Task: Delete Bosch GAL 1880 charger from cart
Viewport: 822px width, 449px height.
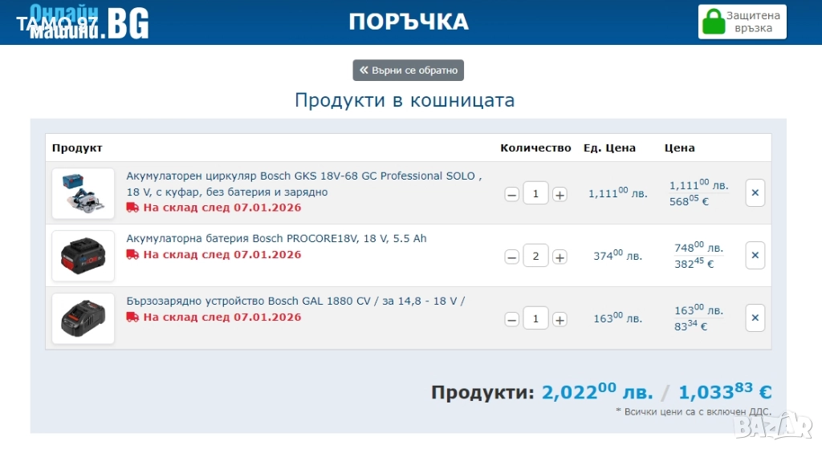Action: tap(755, 318)
